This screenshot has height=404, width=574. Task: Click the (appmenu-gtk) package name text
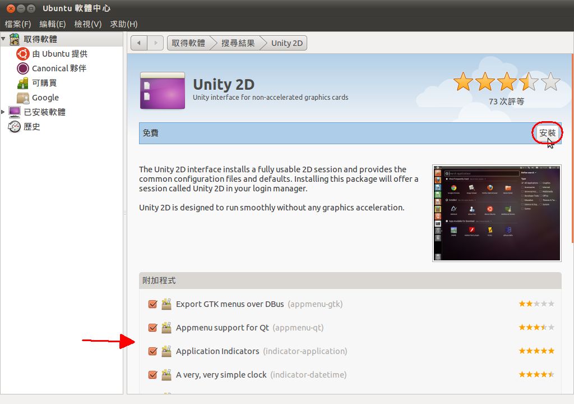point(315,304)
